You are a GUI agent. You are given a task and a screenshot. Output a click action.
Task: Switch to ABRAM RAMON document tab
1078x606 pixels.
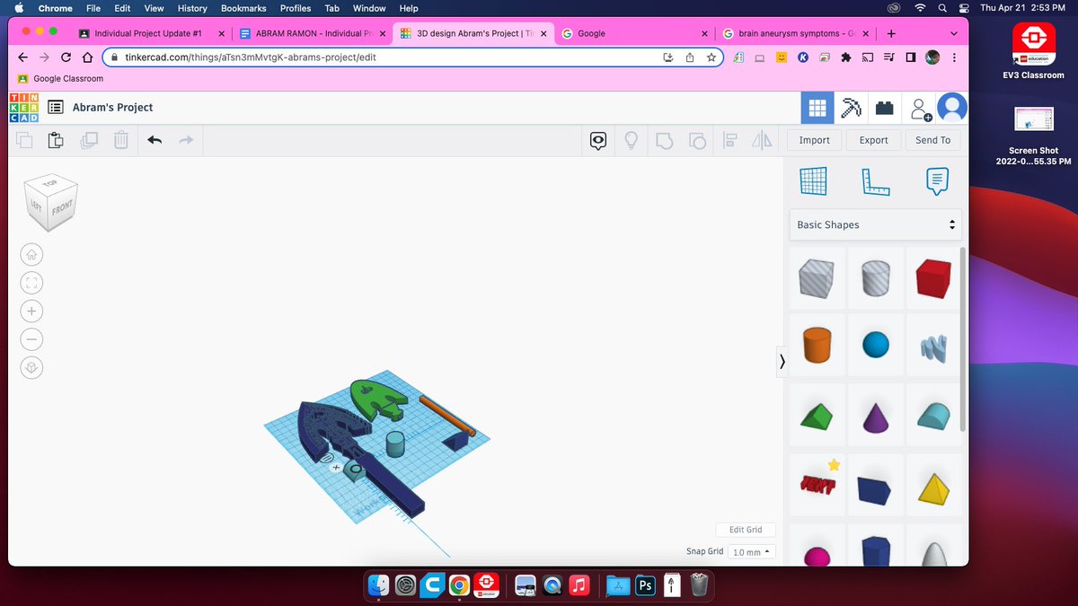(314, 33)
